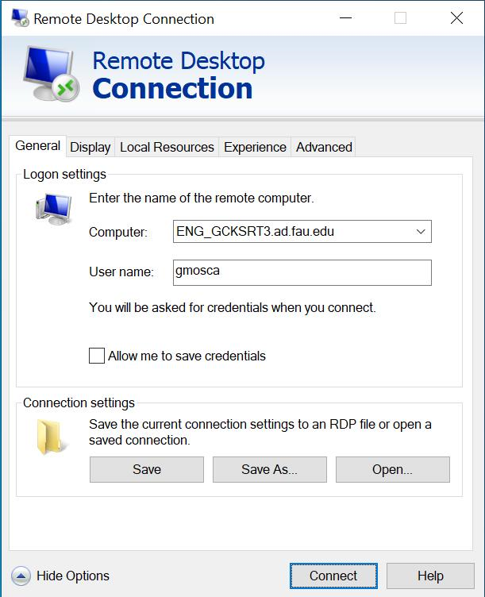Collapse dialog via Hide Options text
This screenshot has height=597, width=485.
coord(73,576)
